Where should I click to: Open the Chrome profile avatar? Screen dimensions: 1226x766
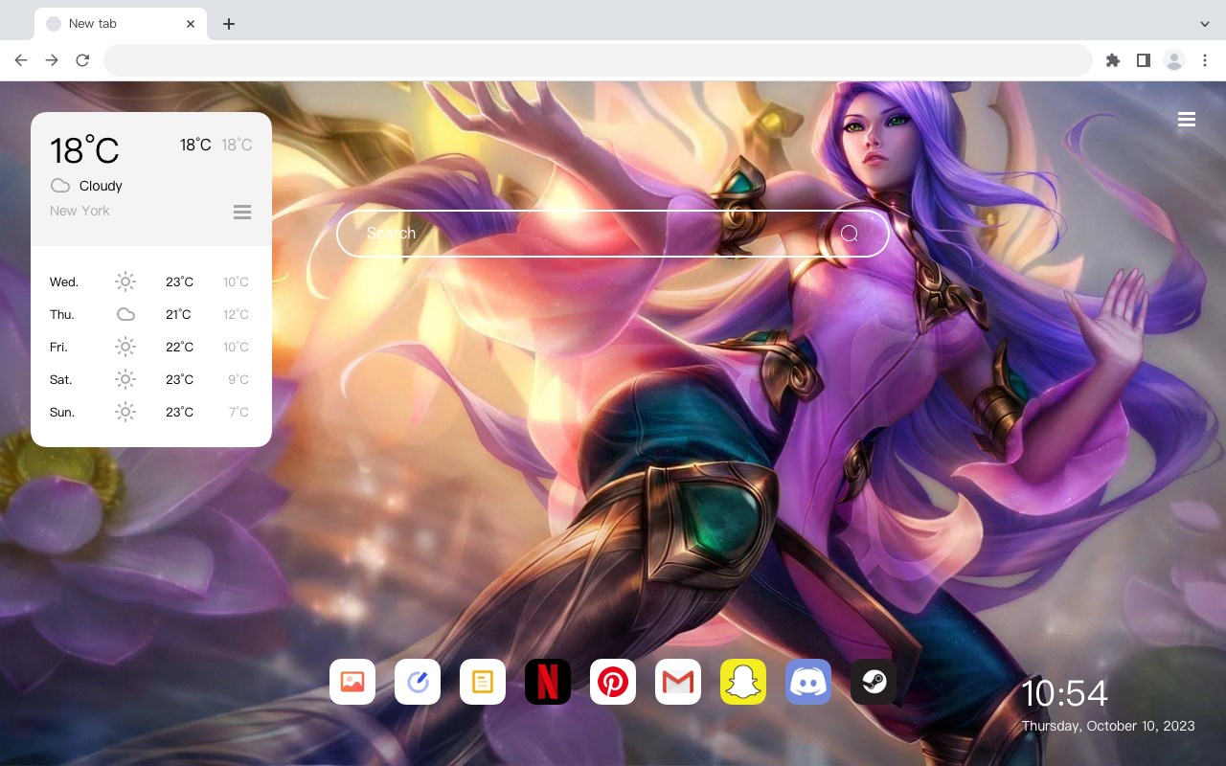[1174, 60]
